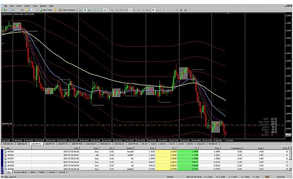Click the Zoom In magnifier icon
The width and height of the screenshot is (293, 179).
coord(95,10)
